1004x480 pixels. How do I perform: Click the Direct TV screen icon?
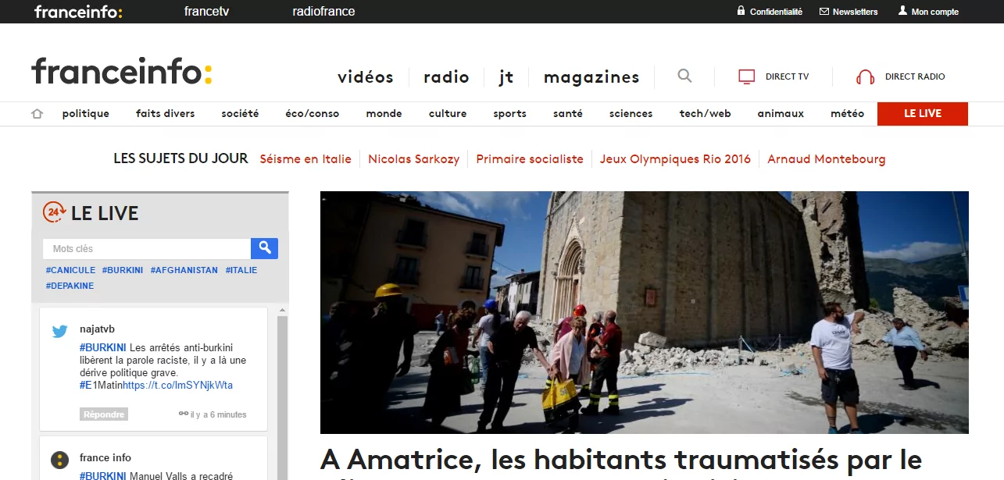(x=747, y=76)
